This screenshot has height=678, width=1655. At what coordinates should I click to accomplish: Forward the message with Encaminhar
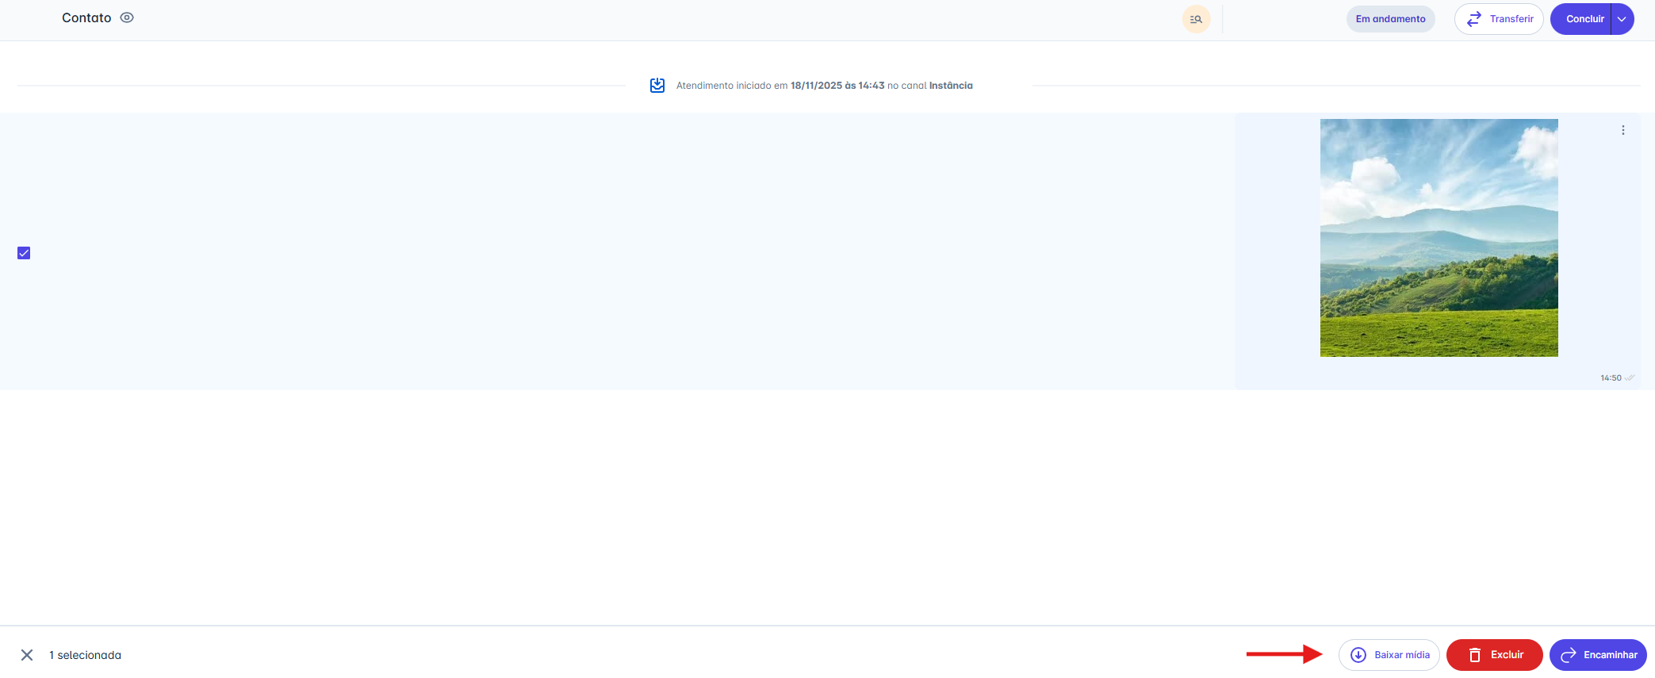(x=1598, y=655)
